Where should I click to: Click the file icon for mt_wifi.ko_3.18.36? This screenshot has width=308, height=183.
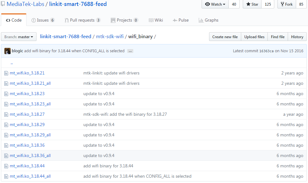coord(6,145)
